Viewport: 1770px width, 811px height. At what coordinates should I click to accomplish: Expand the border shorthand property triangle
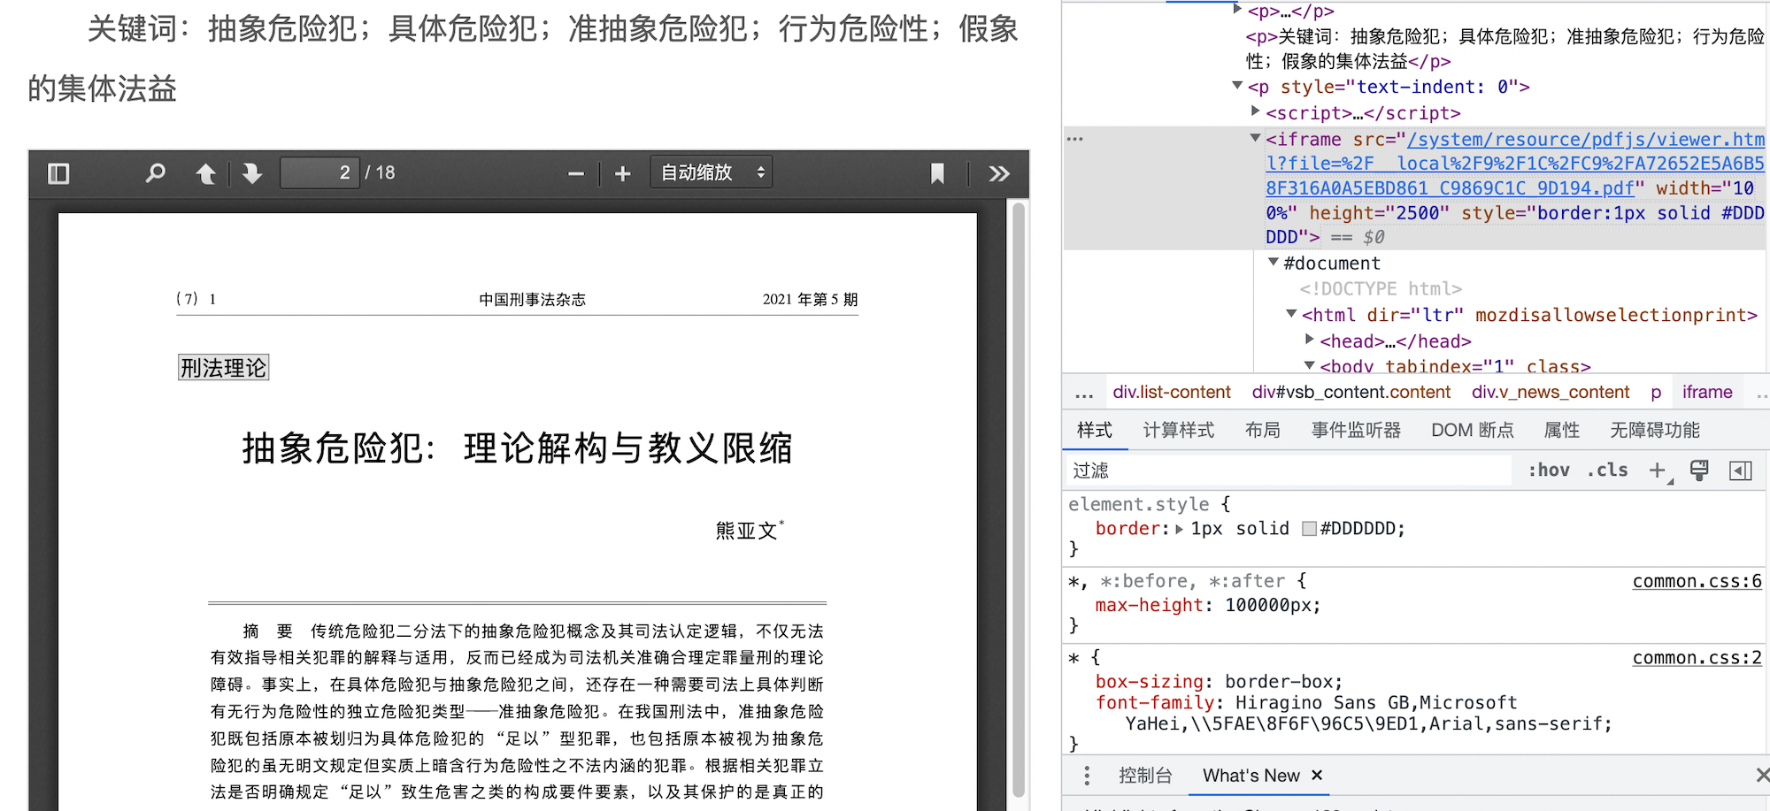1179,529
